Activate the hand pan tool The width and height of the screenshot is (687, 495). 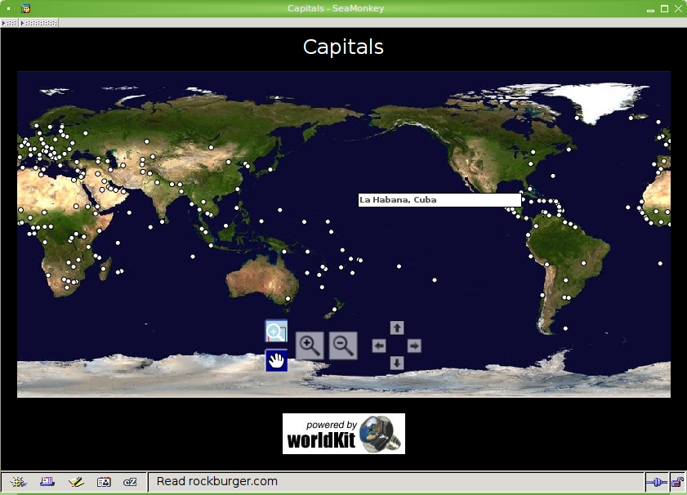click(276, 360)
